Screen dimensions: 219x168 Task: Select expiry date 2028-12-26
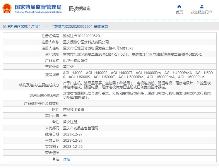click(x=73, y=147)
